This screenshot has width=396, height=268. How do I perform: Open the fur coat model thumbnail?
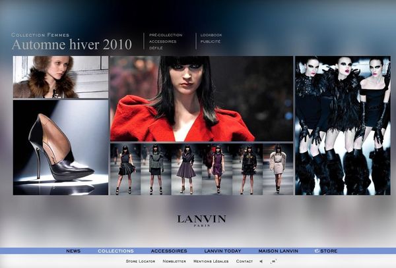pos(61,77)
